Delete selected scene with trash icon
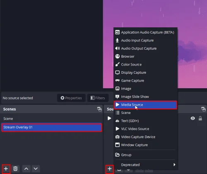 pos(15,169)
